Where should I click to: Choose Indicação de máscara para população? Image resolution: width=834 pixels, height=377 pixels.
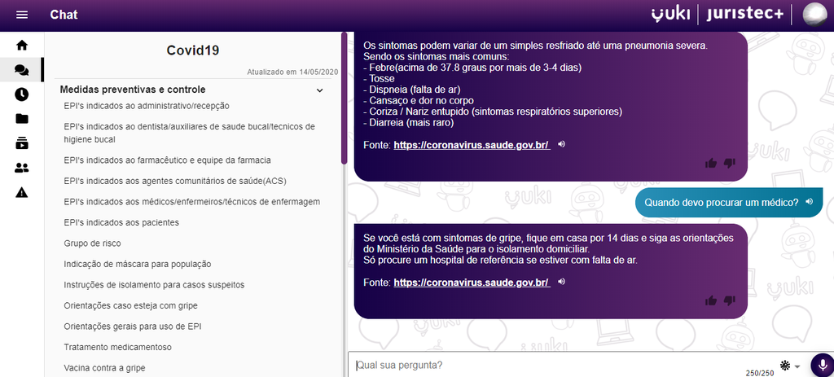coord(137,264)
